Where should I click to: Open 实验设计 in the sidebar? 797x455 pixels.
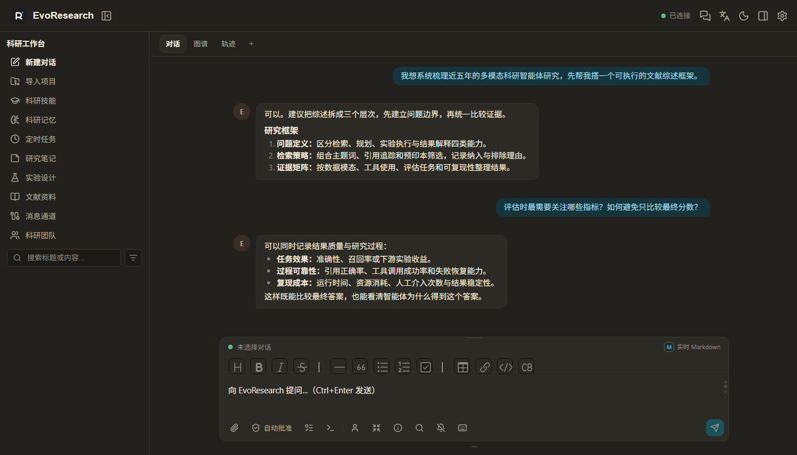point(74,178)
